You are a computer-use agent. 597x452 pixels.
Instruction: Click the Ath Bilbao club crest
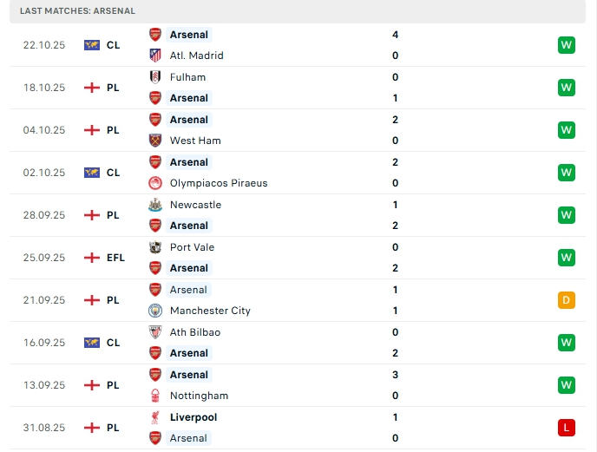155,332
